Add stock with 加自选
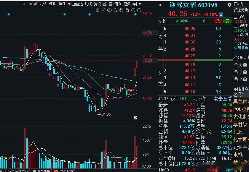Screen dimensions: 249x172 pos(77,4)
